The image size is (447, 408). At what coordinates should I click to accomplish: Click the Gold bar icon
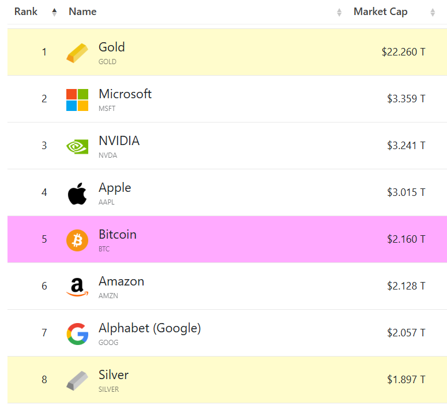coord(77,52)
